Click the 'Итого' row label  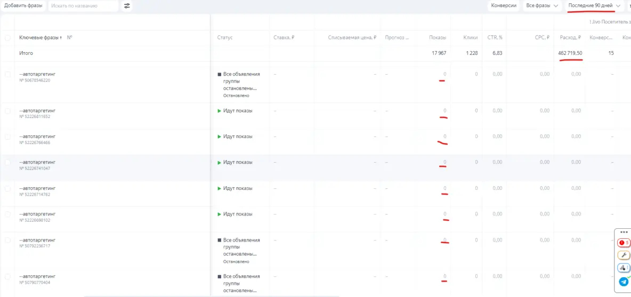pos(26,53)
